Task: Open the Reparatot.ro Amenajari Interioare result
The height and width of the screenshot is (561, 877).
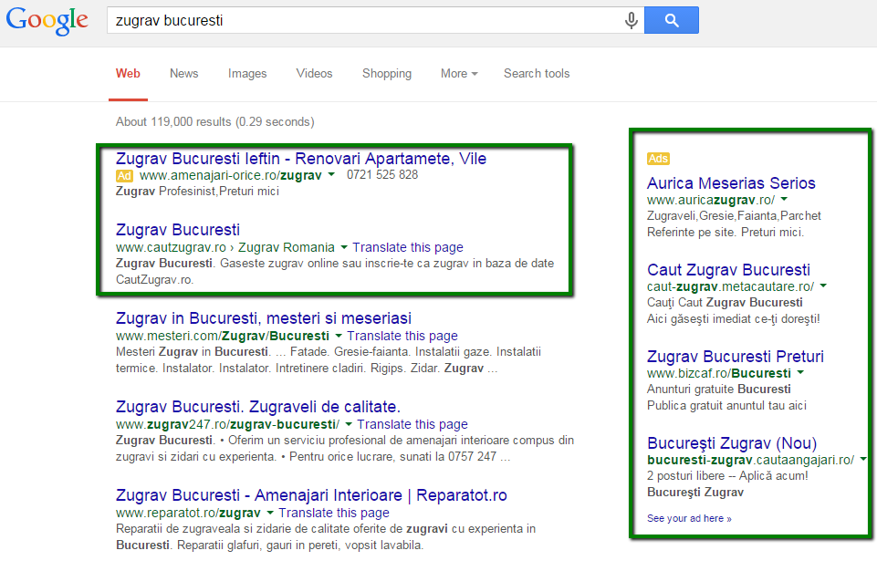Action: [311, 495]
